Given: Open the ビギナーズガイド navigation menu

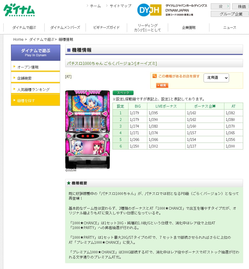Looking at the screenshot, I should click(106, 27).
